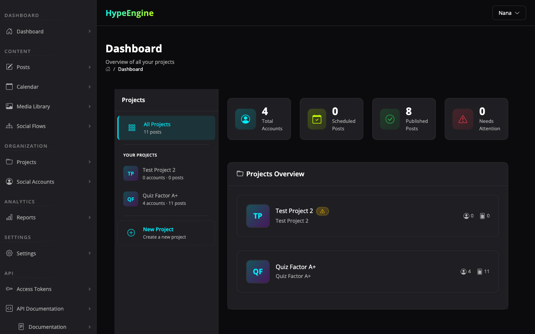Open Social Flows in the sidebar
The width and height of the screenshot is (535, 334).
coord(48,126)
